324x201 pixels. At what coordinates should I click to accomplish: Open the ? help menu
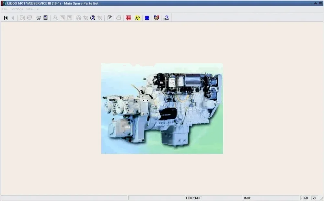click(37, 9)
